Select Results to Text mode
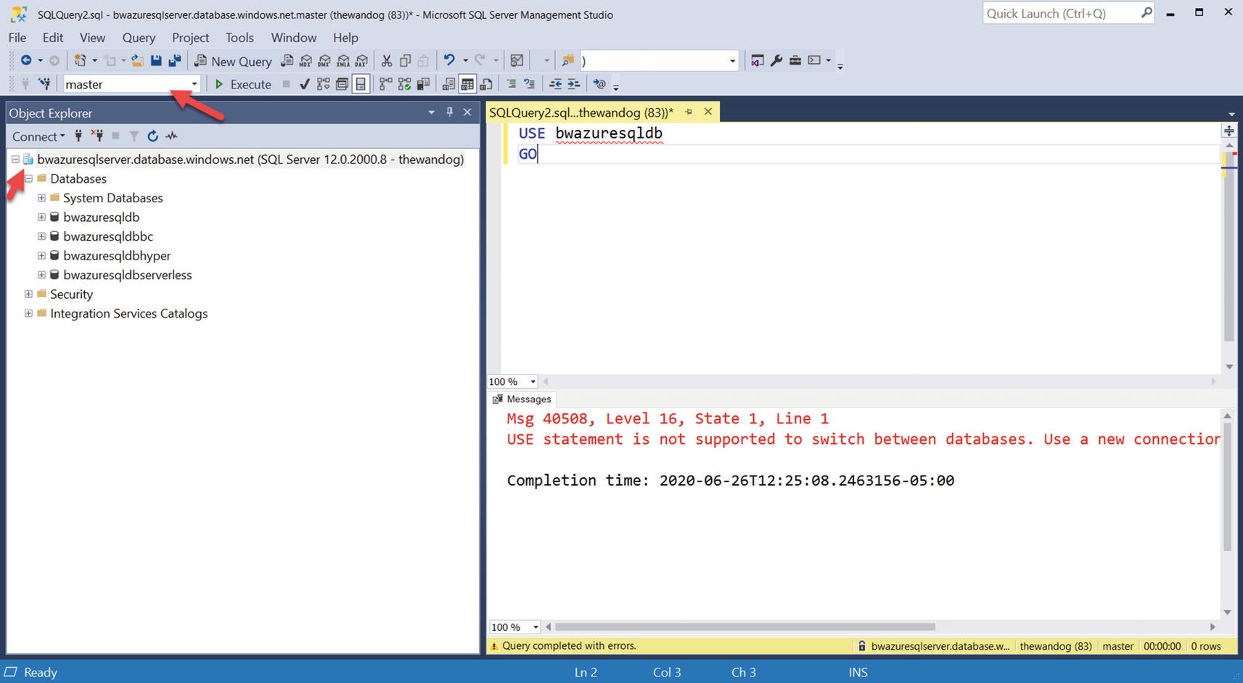1243x683 pixels. 448,84
